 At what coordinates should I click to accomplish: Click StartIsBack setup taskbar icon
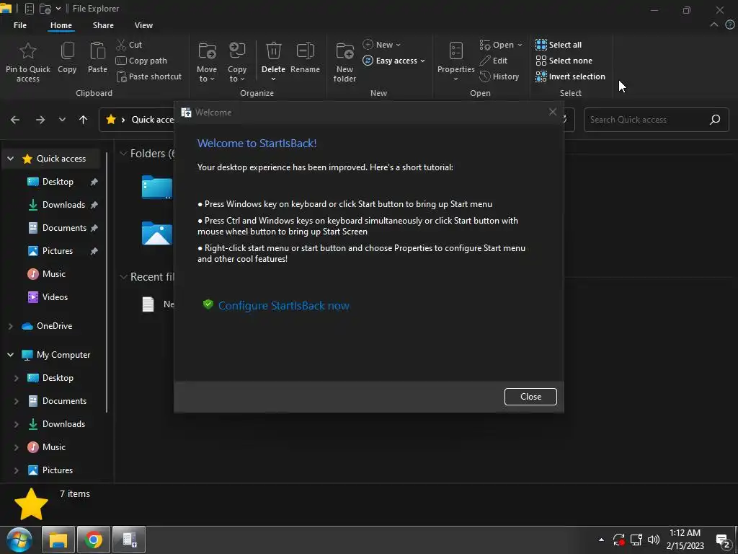pos(129,540)
